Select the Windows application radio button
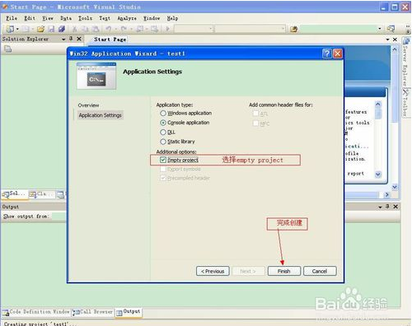 [x=163, y=113]
